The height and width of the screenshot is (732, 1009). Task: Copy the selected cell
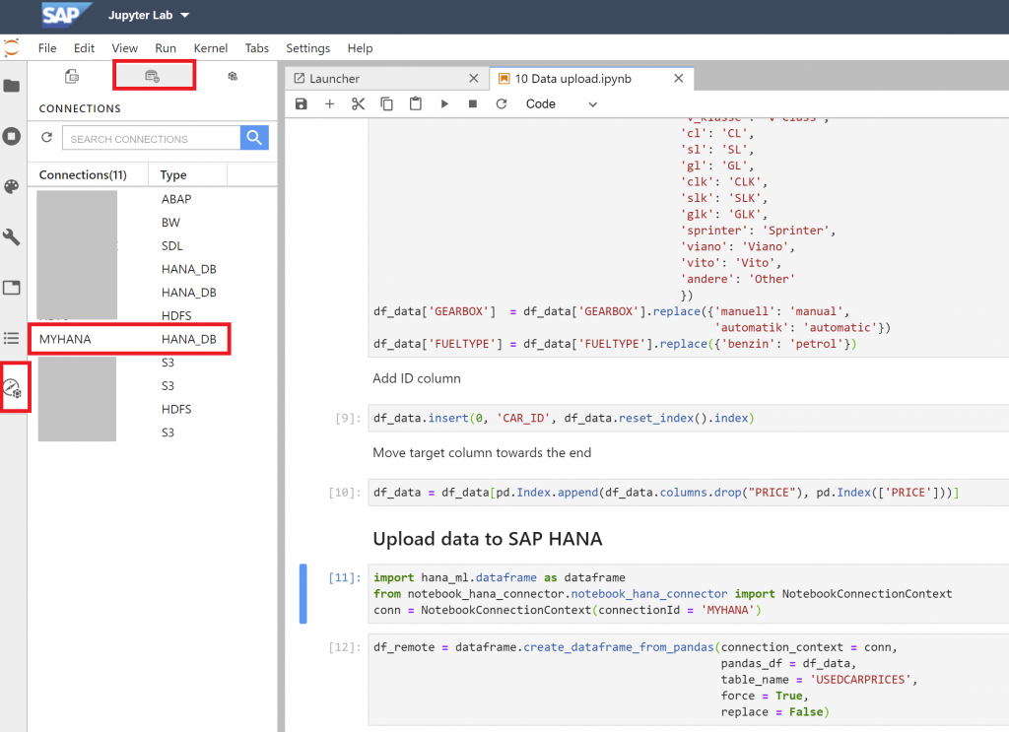[386, 103]
